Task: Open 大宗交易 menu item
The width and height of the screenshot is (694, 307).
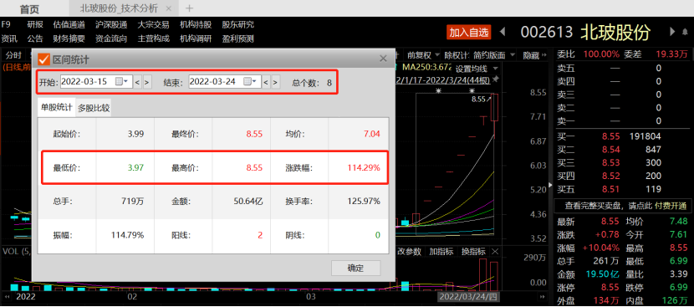Action: tap(154, 25)
